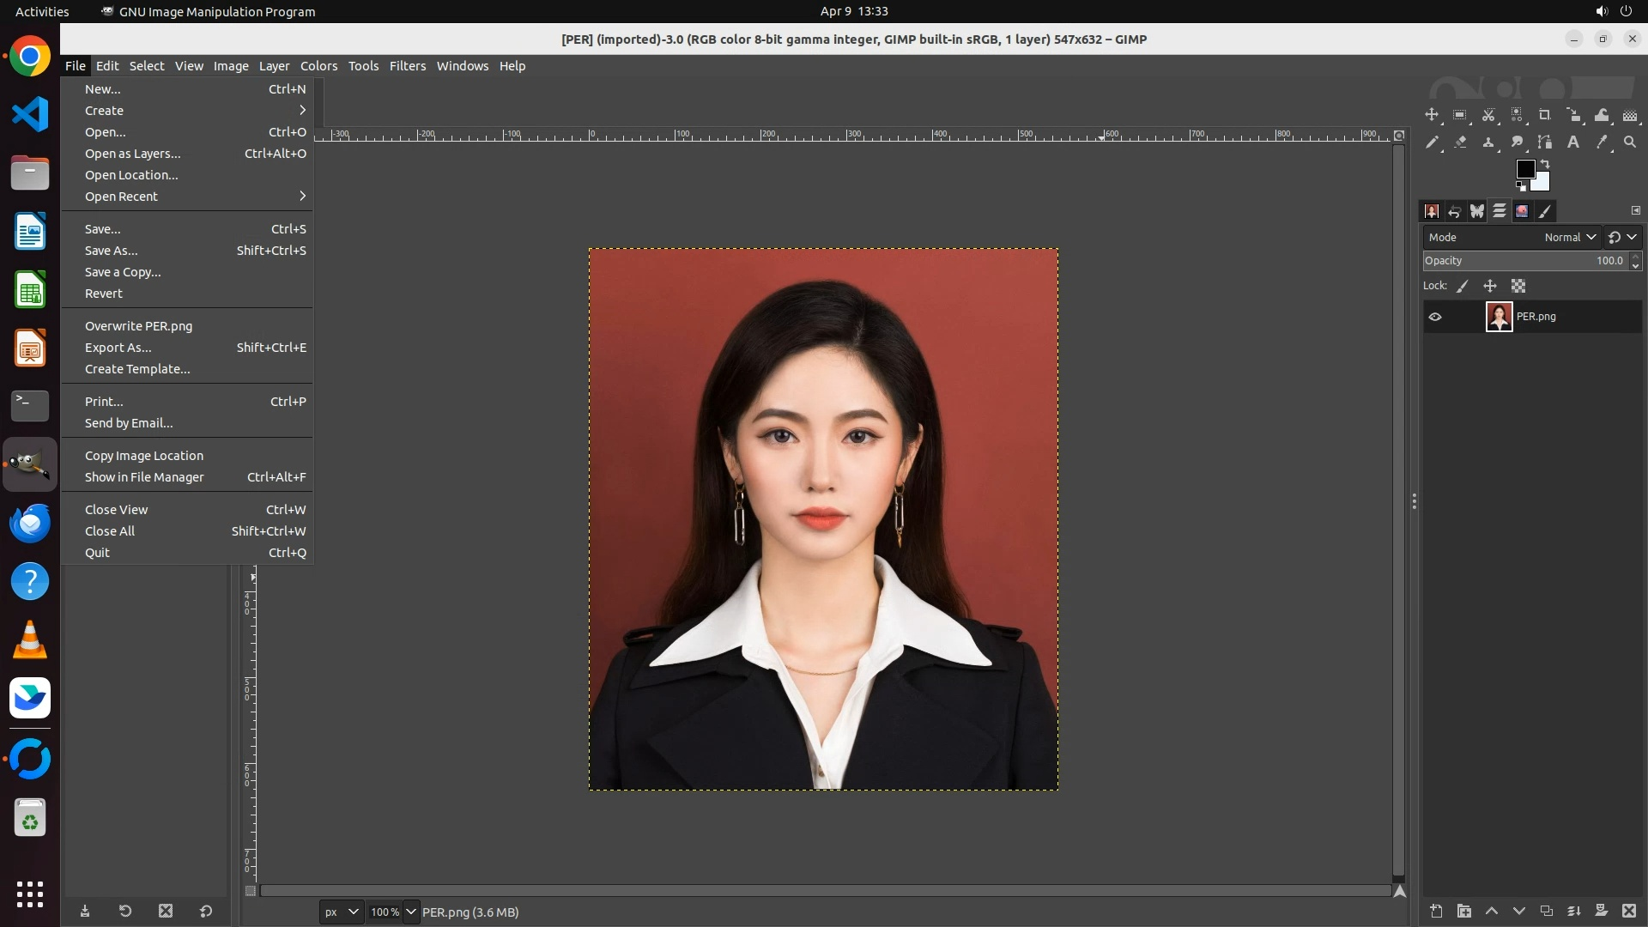The width and height of the screenshot is (1648, 927).
Task: Duplicate the layer with bottom panel icon
Action: pyautogui.click(x=1547, y=911)
